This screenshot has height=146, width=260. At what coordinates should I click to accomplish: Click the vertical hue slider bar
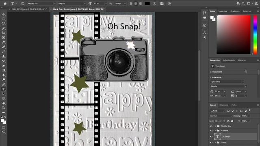point(255,35)
